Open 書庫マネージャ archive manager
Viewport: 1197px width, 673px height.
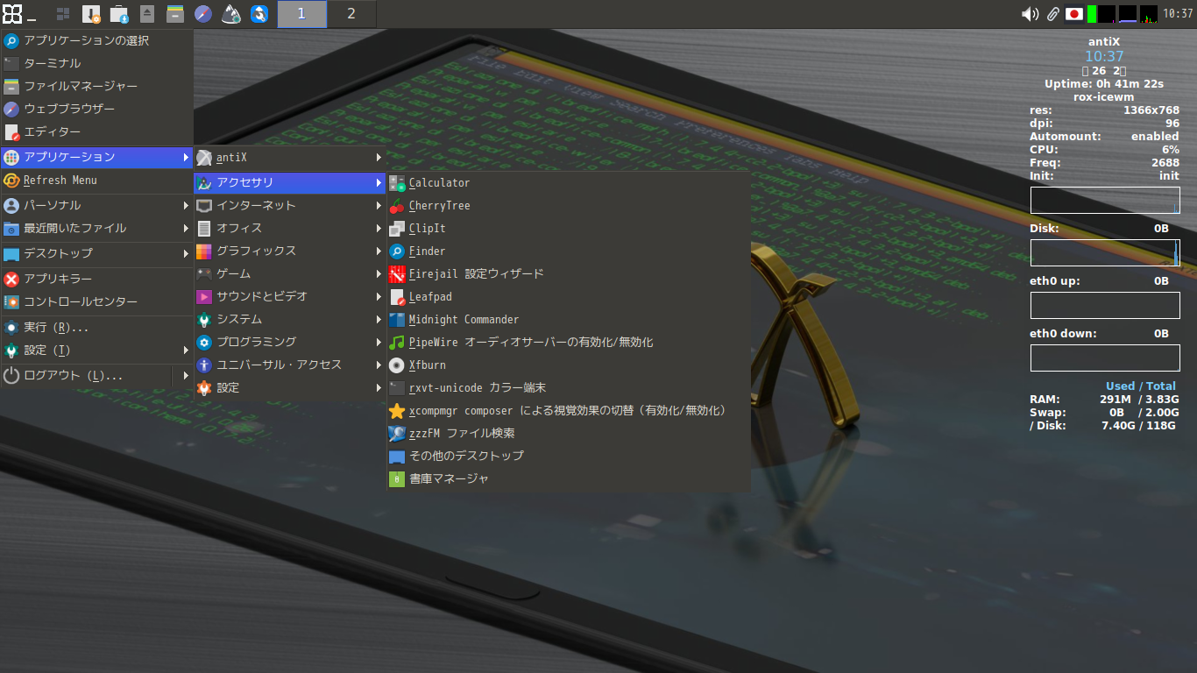coord(569,479)
